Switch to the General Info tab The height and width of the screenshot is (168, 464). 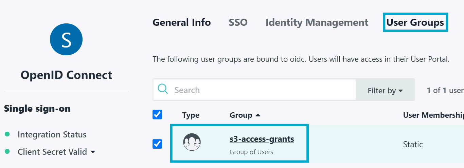[182, 22]
